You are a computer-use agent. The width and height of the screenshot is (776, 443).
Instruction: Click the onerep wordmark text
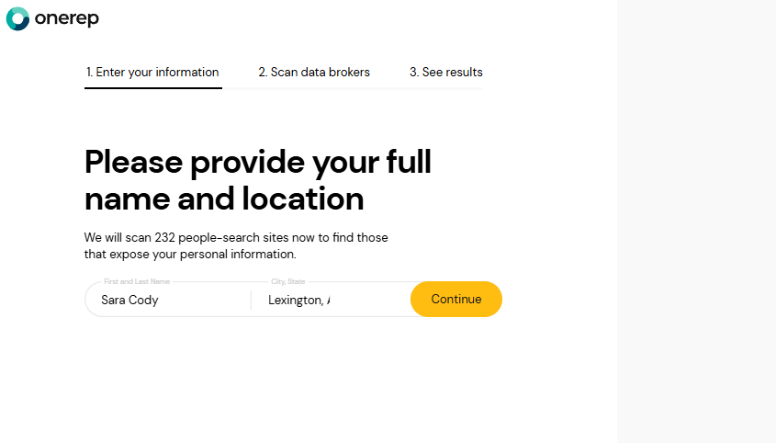[x=66, y=18]
